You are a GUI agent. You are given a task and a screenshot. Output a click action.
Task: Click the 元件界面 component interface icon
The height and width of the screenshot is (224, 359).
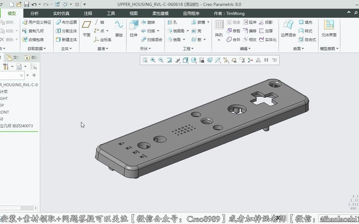tap(329, 28)
